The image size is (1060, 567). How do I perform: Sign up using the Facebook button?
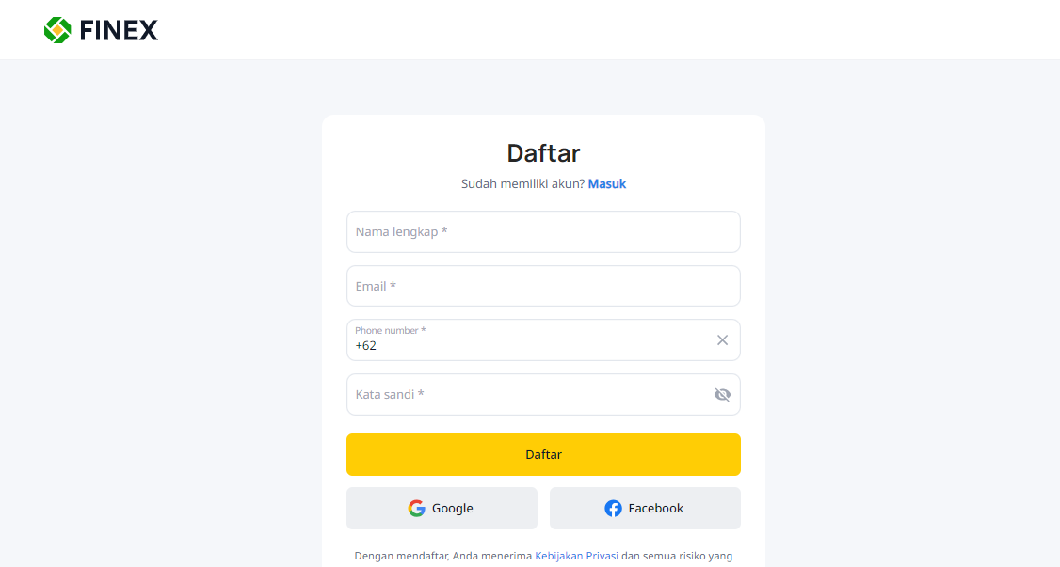[x=645, y=509]
